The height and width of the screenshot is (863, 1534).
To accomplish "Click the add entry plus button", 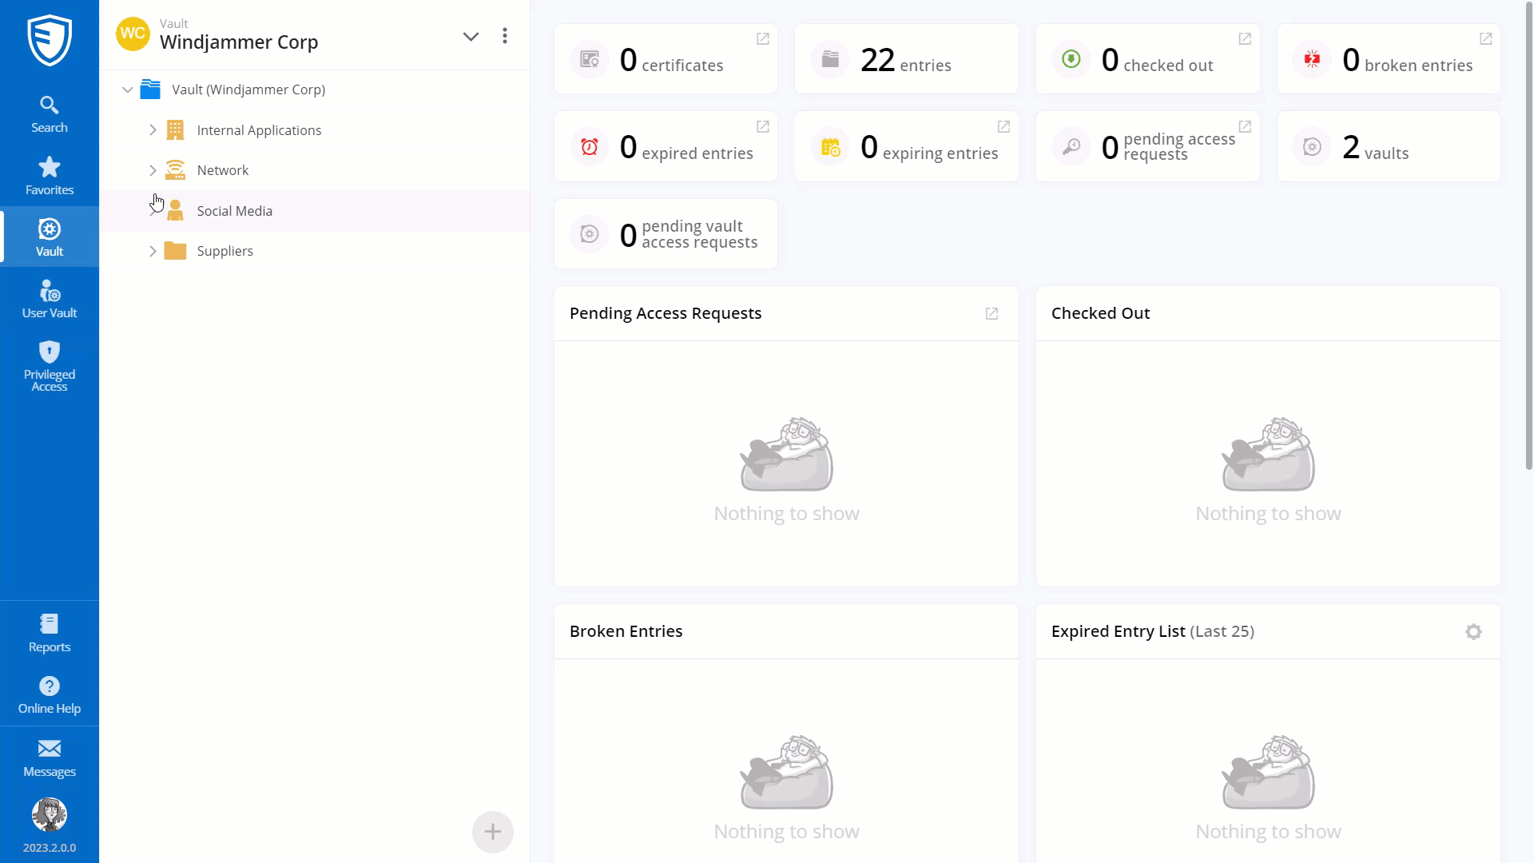I will [x=492, y=832].
